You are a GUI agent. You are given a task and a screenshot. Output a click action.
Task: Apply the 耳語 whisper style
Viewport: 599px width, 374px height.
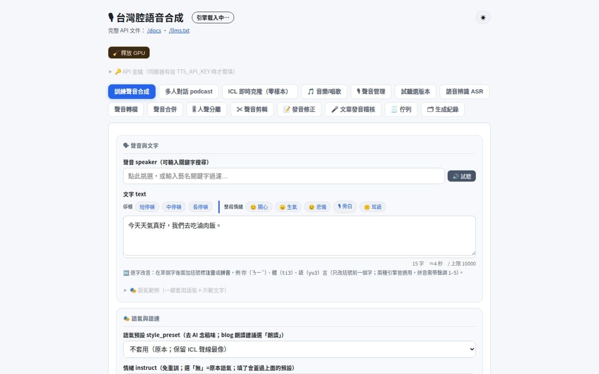pyautogui.click(x=373, y=207)
